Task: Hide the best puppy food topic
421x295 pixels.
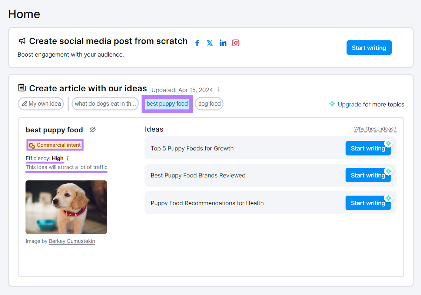Action: click(x=93, y=130)
